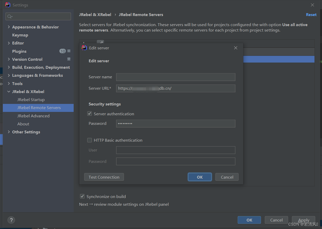Click JRebel & XRebel breadcrumb in the header

click(x=95, y=15)
